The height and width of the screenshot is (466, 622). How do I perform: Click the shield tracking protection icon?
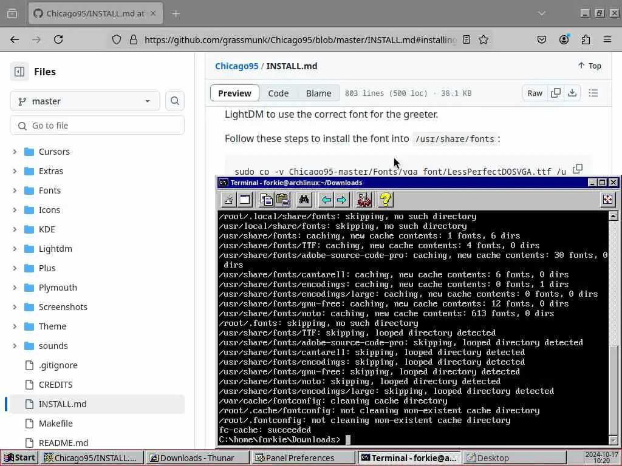coord(116,39)
